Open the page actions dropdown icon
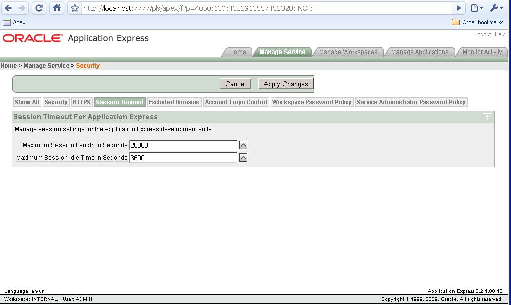This screenshot has height=305, width=511. pos(475,8)
